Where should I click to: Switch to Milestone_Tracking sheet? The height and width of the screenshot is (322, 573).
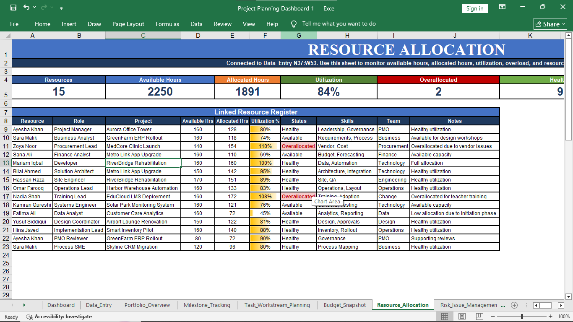pyautogui.click(x=207, y=305)
